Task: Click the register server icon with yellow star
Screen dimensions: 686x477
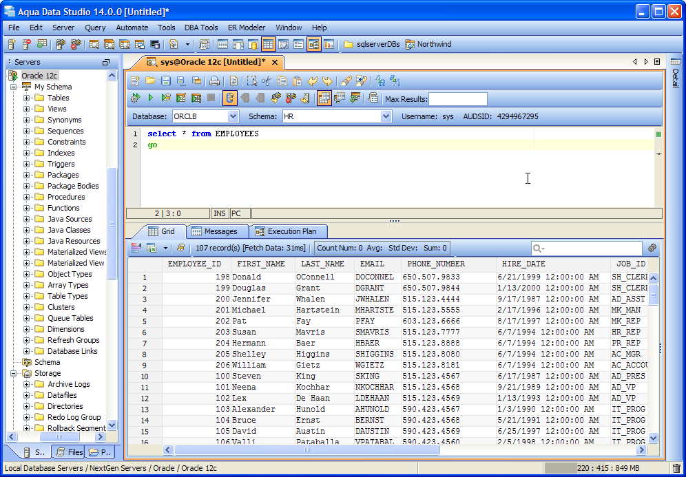Action: click(12, 44)
